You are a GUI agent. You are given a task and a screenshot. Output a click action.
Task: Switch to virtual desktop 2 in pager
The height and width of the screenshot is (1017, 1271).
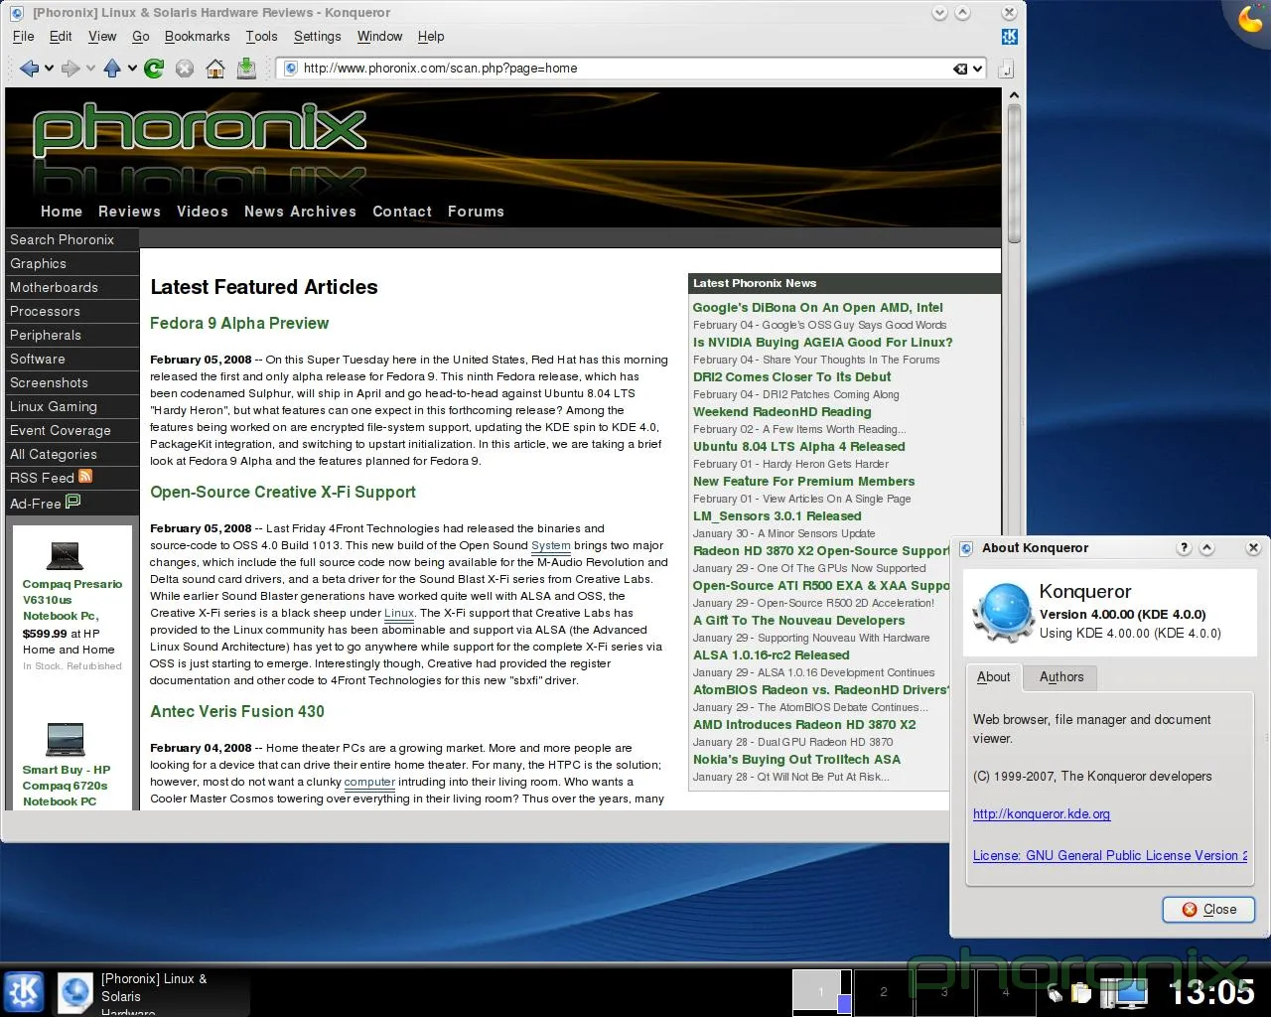pyautogui.click(x=884, y=991)
